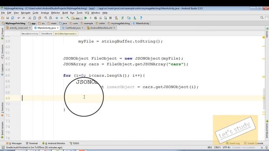Image resolution: width=269 pixels, height=151 pixels.
Task: Open the Android Monitor tool window
Action: click(x=54, y=143)
